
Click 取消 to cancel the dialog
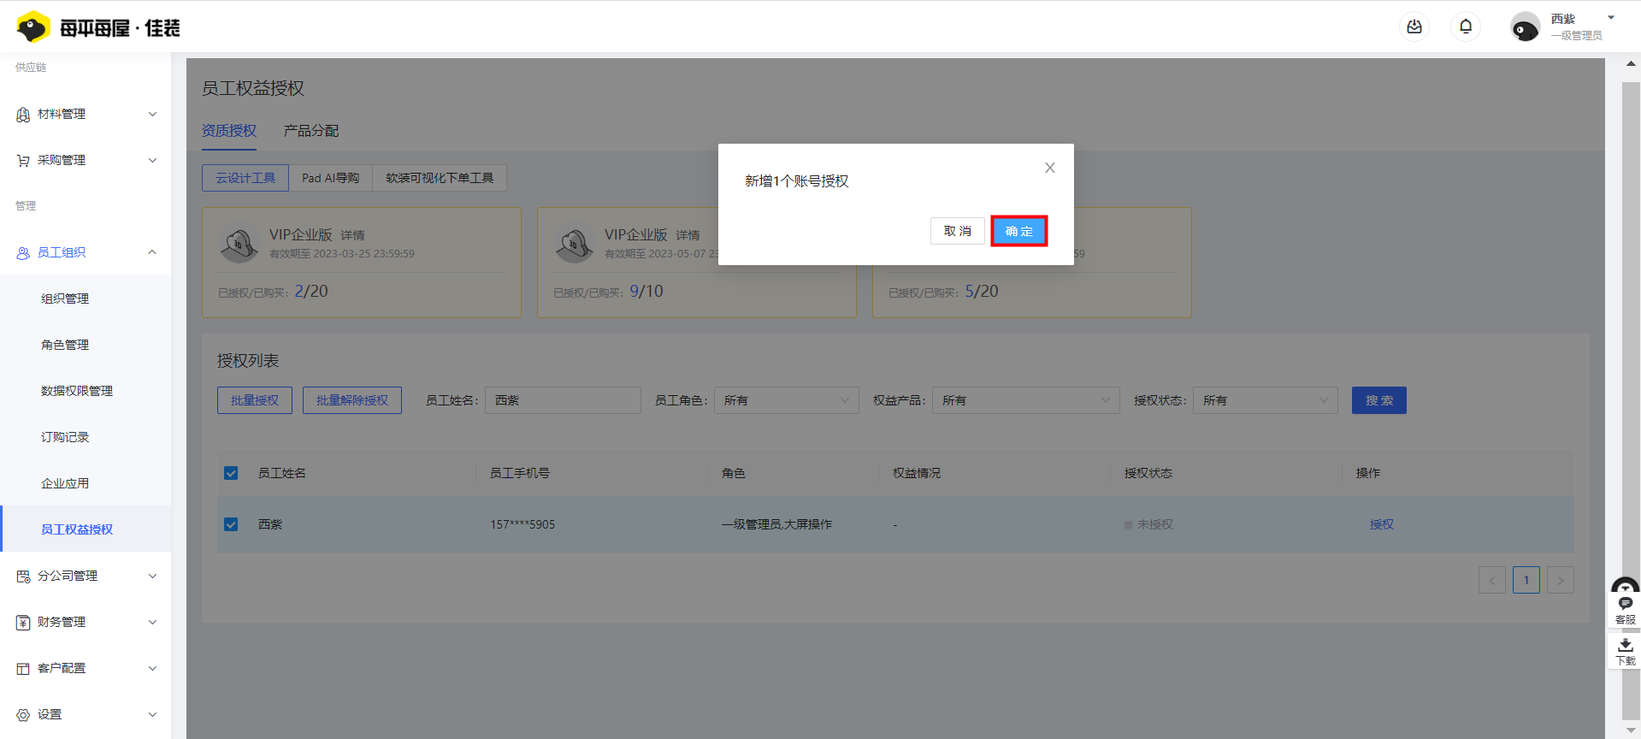pos(958,231)
